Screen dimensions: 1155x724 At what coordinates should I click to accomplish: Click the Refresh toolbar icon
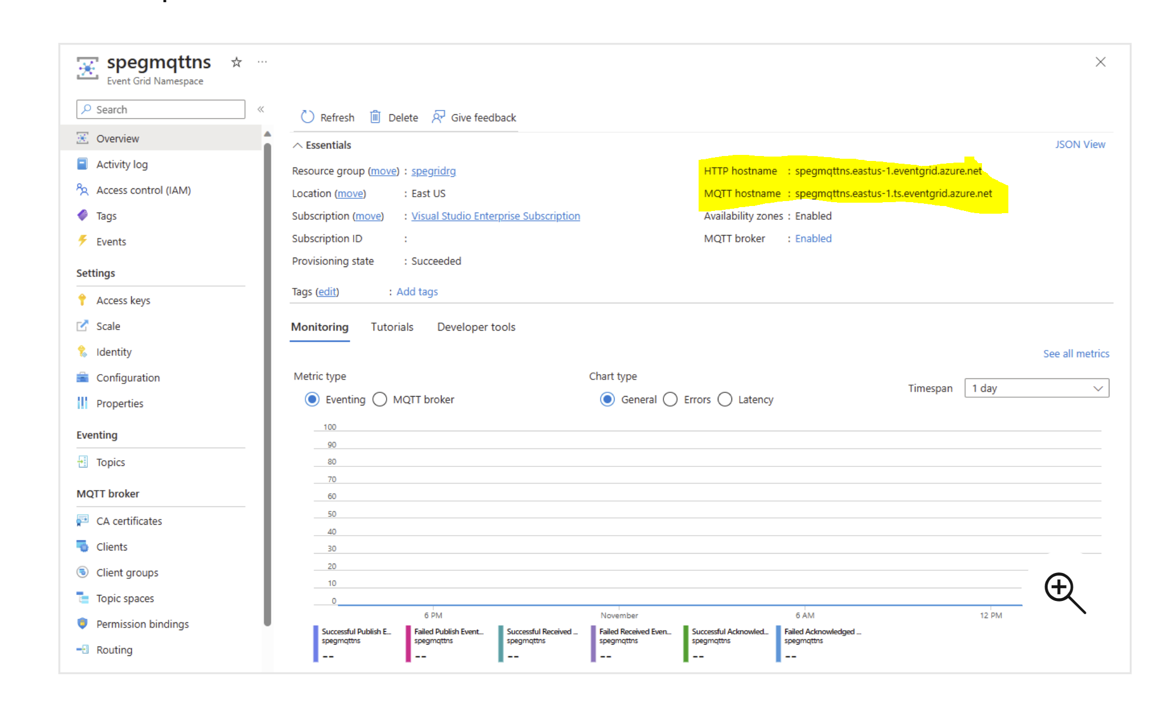[x=308, y=117]
